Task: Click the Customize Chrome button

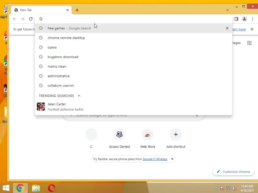Action: click(233, 172)
